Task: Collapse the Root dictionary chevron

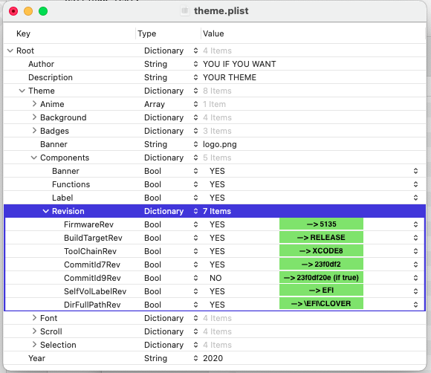Action: 10,51
